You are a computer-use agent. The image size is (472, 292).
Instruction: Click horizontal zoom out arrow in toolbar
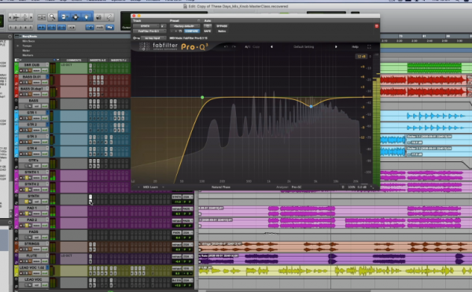click(x=10, y=17)
